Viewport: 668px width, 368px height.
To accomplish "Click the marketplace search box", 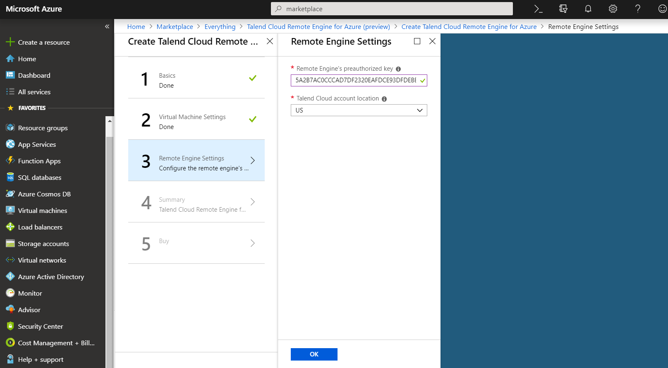I will pyautogui.click(x=392, y=9).
